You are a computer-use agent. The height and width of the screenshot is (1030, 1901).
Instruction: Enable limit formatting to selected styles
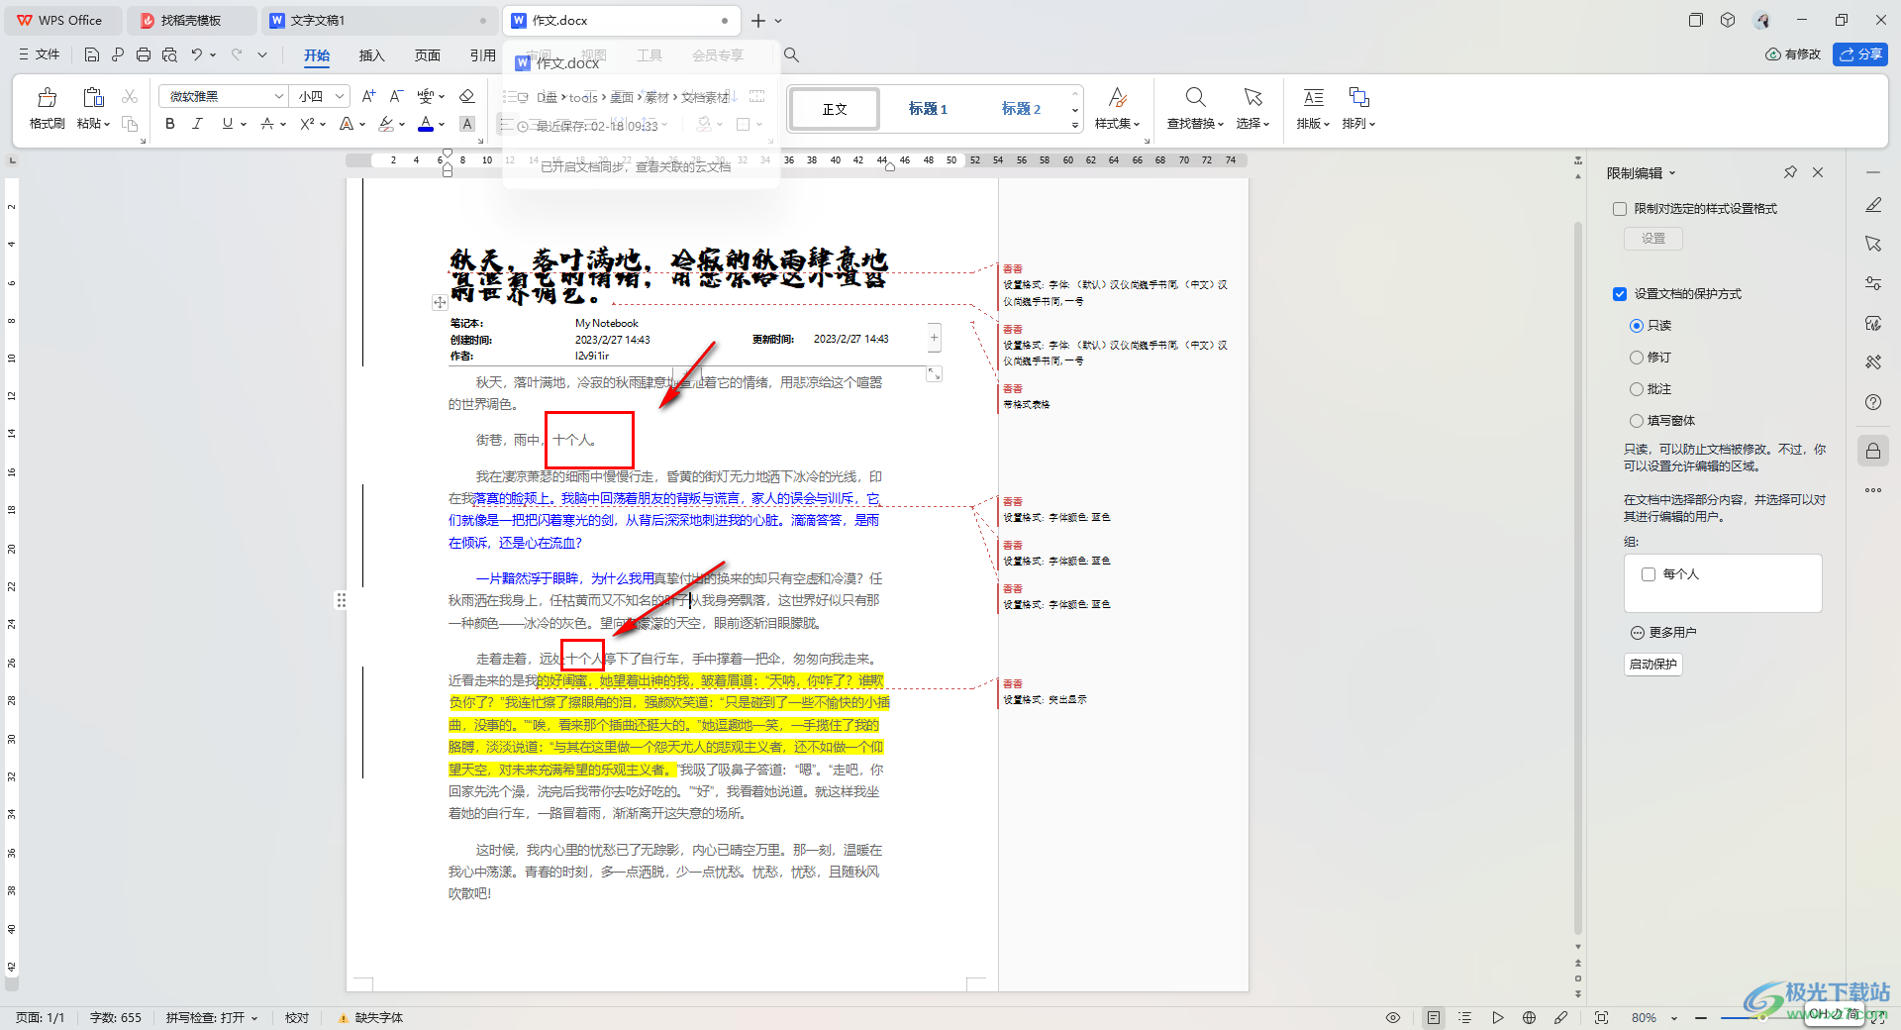click(x=1620, y=209)
